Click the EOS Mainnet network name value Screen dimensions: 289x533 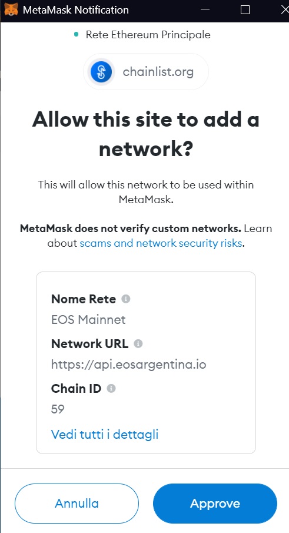coord(88,320)
